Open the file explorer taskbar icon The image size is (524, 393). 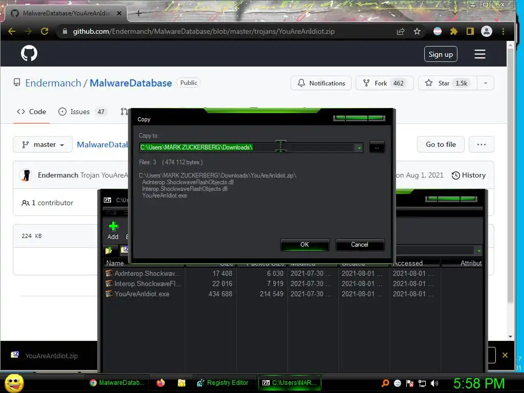(x=182, y=383)
